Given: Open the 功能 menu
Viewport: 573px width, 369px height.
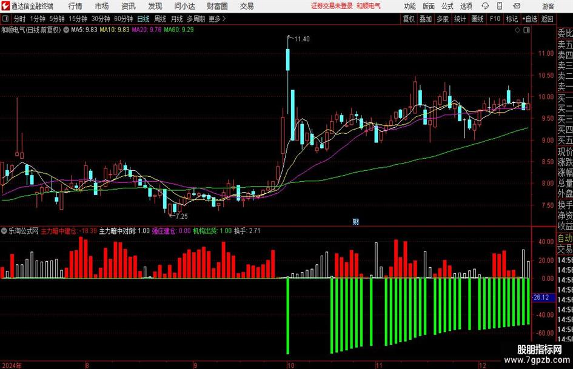Looking at the screenshot, I should pyautogui.click(x=410, y=6).
